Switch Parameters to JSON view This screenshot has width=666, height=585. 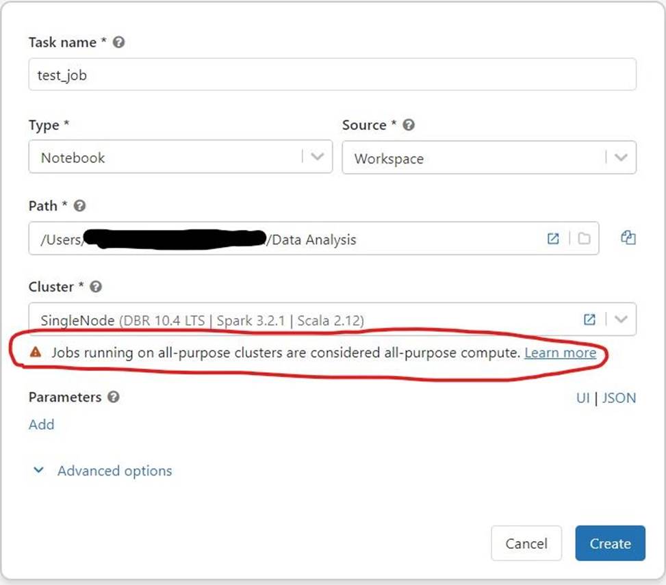618,398
